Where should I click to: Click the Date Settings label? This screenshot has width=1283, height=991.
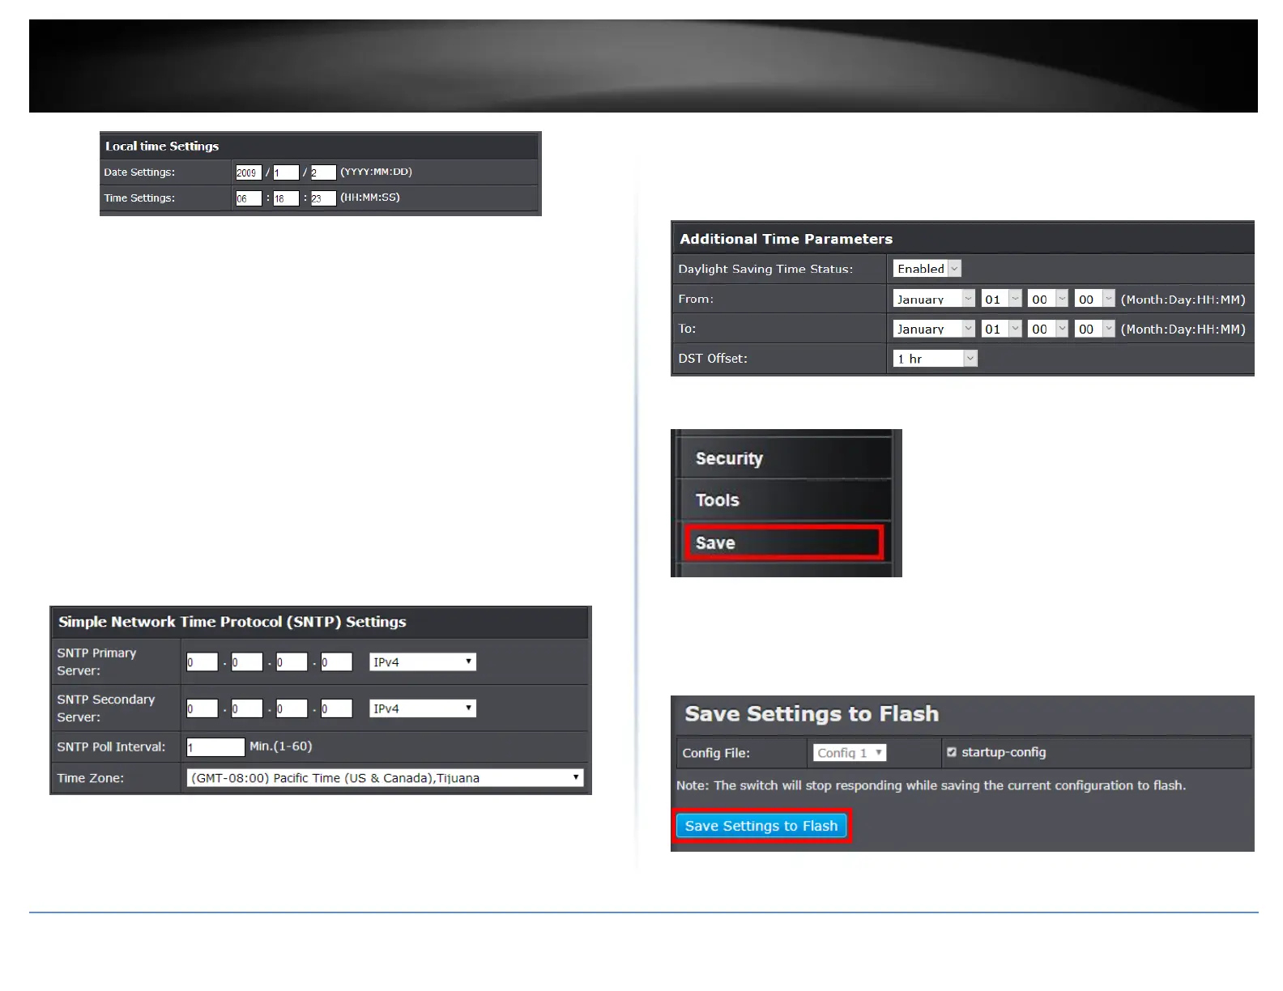click(139, 172)
